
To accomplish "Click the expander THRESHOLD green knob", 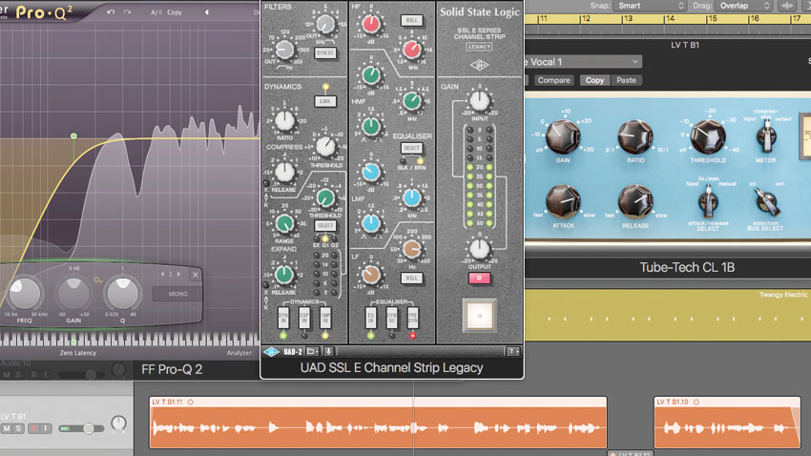I will click(325, 197).
